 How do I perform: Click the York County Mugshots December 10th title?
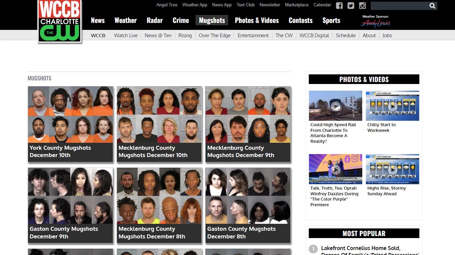[x=60, y=151]
